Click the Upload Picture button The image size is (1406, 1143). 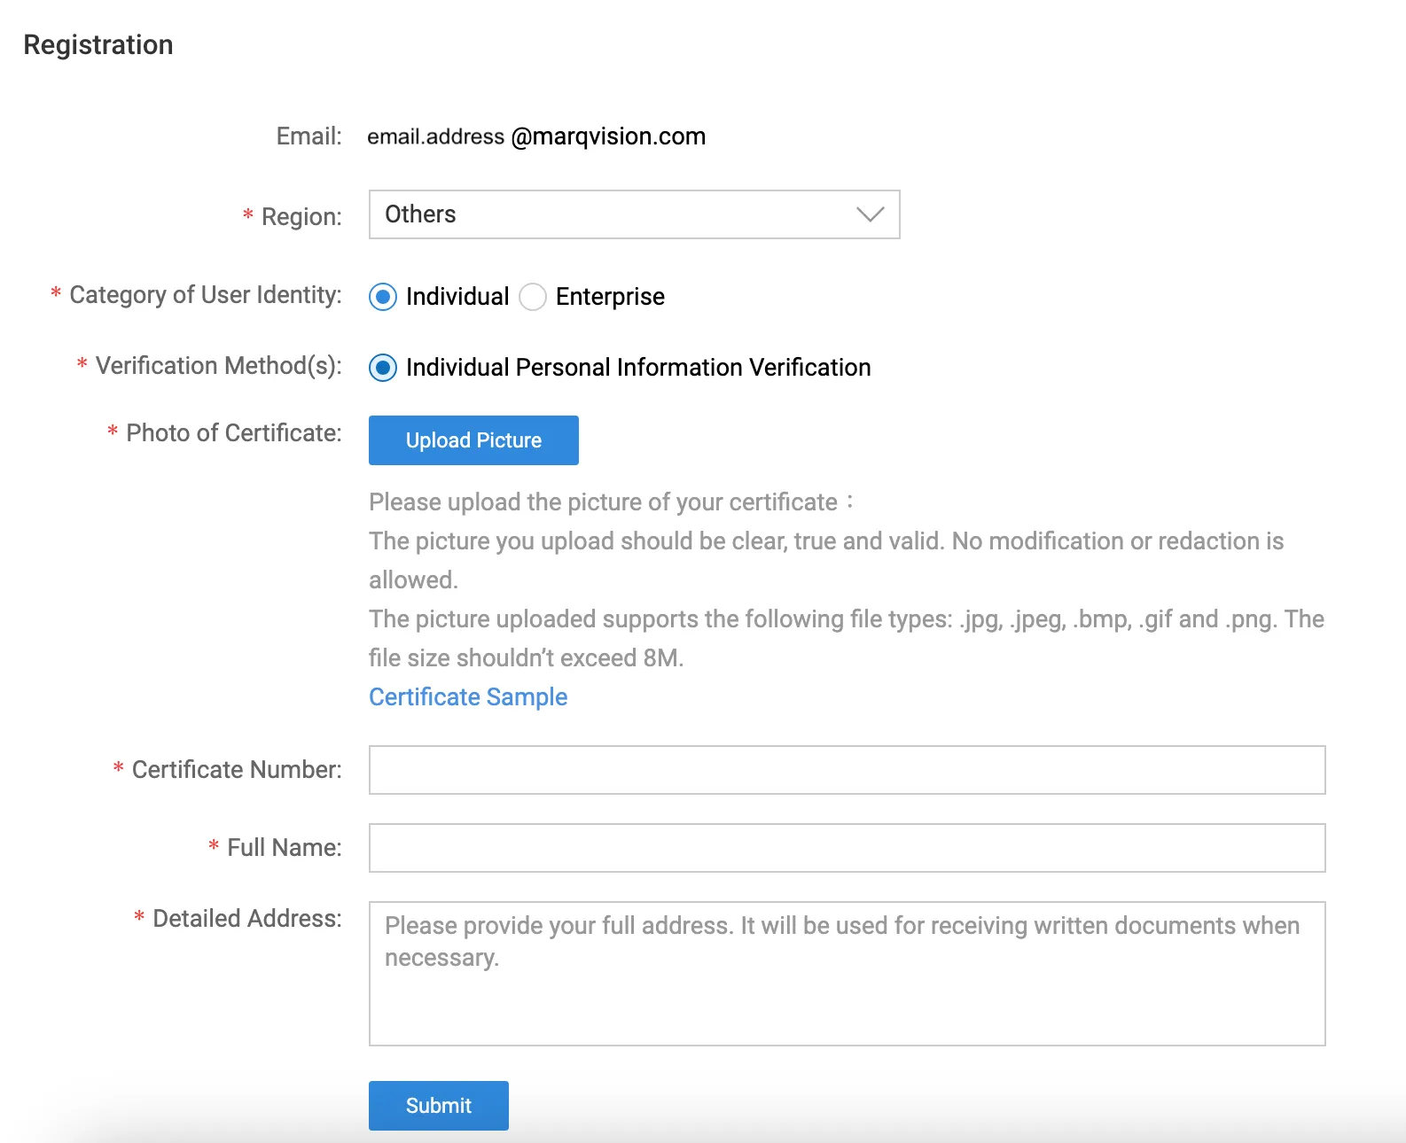[x=473, y=440]
